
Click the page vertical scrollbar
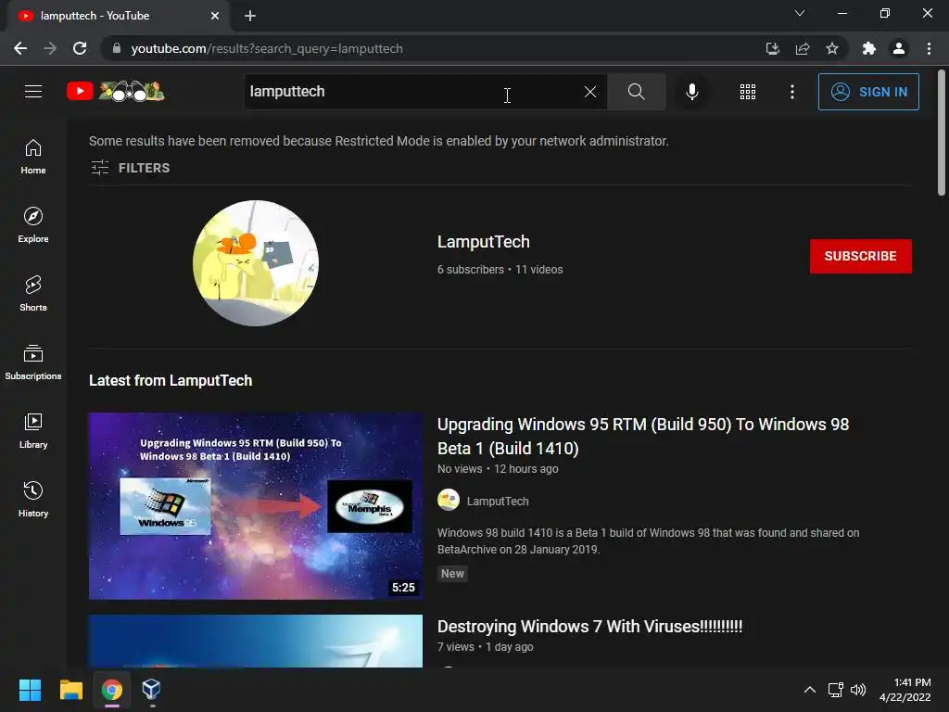pyautogui.click(x=942, y=133)
